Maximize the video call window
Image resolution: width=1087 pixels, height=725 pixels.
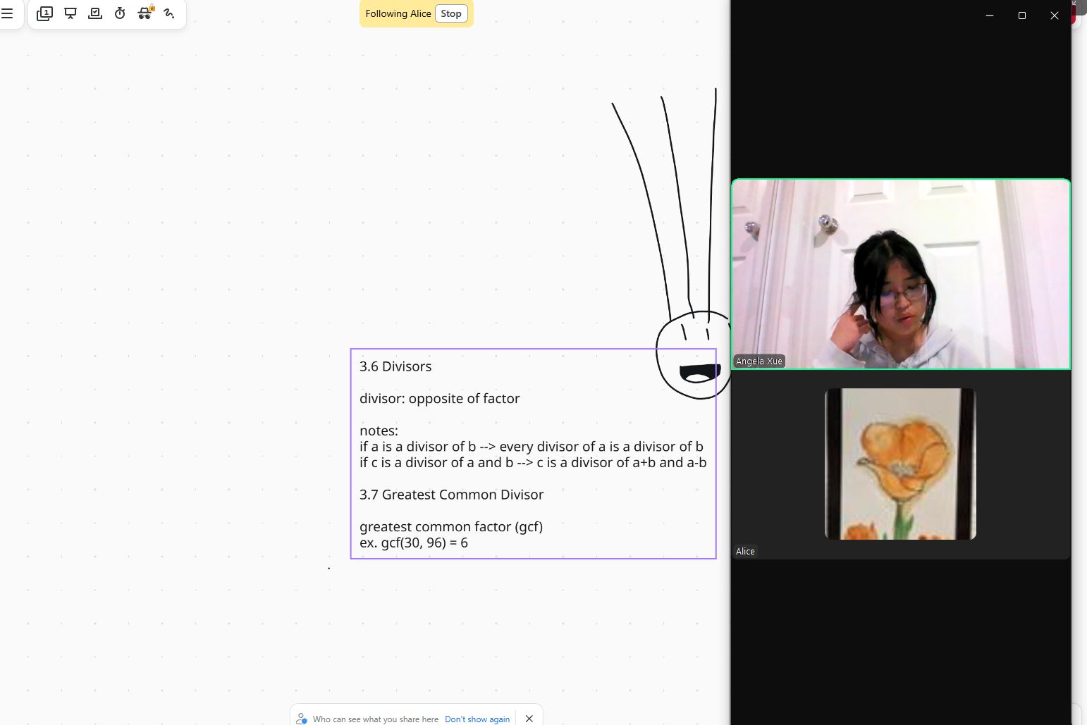click(1022, 16)
